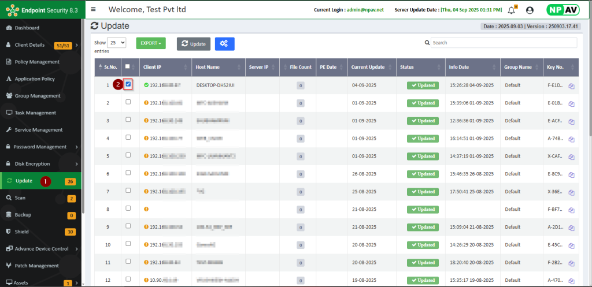Open Policy Management in the sidebar
The width and height of the screenshot is (592, 287).
tap(37, 62)
